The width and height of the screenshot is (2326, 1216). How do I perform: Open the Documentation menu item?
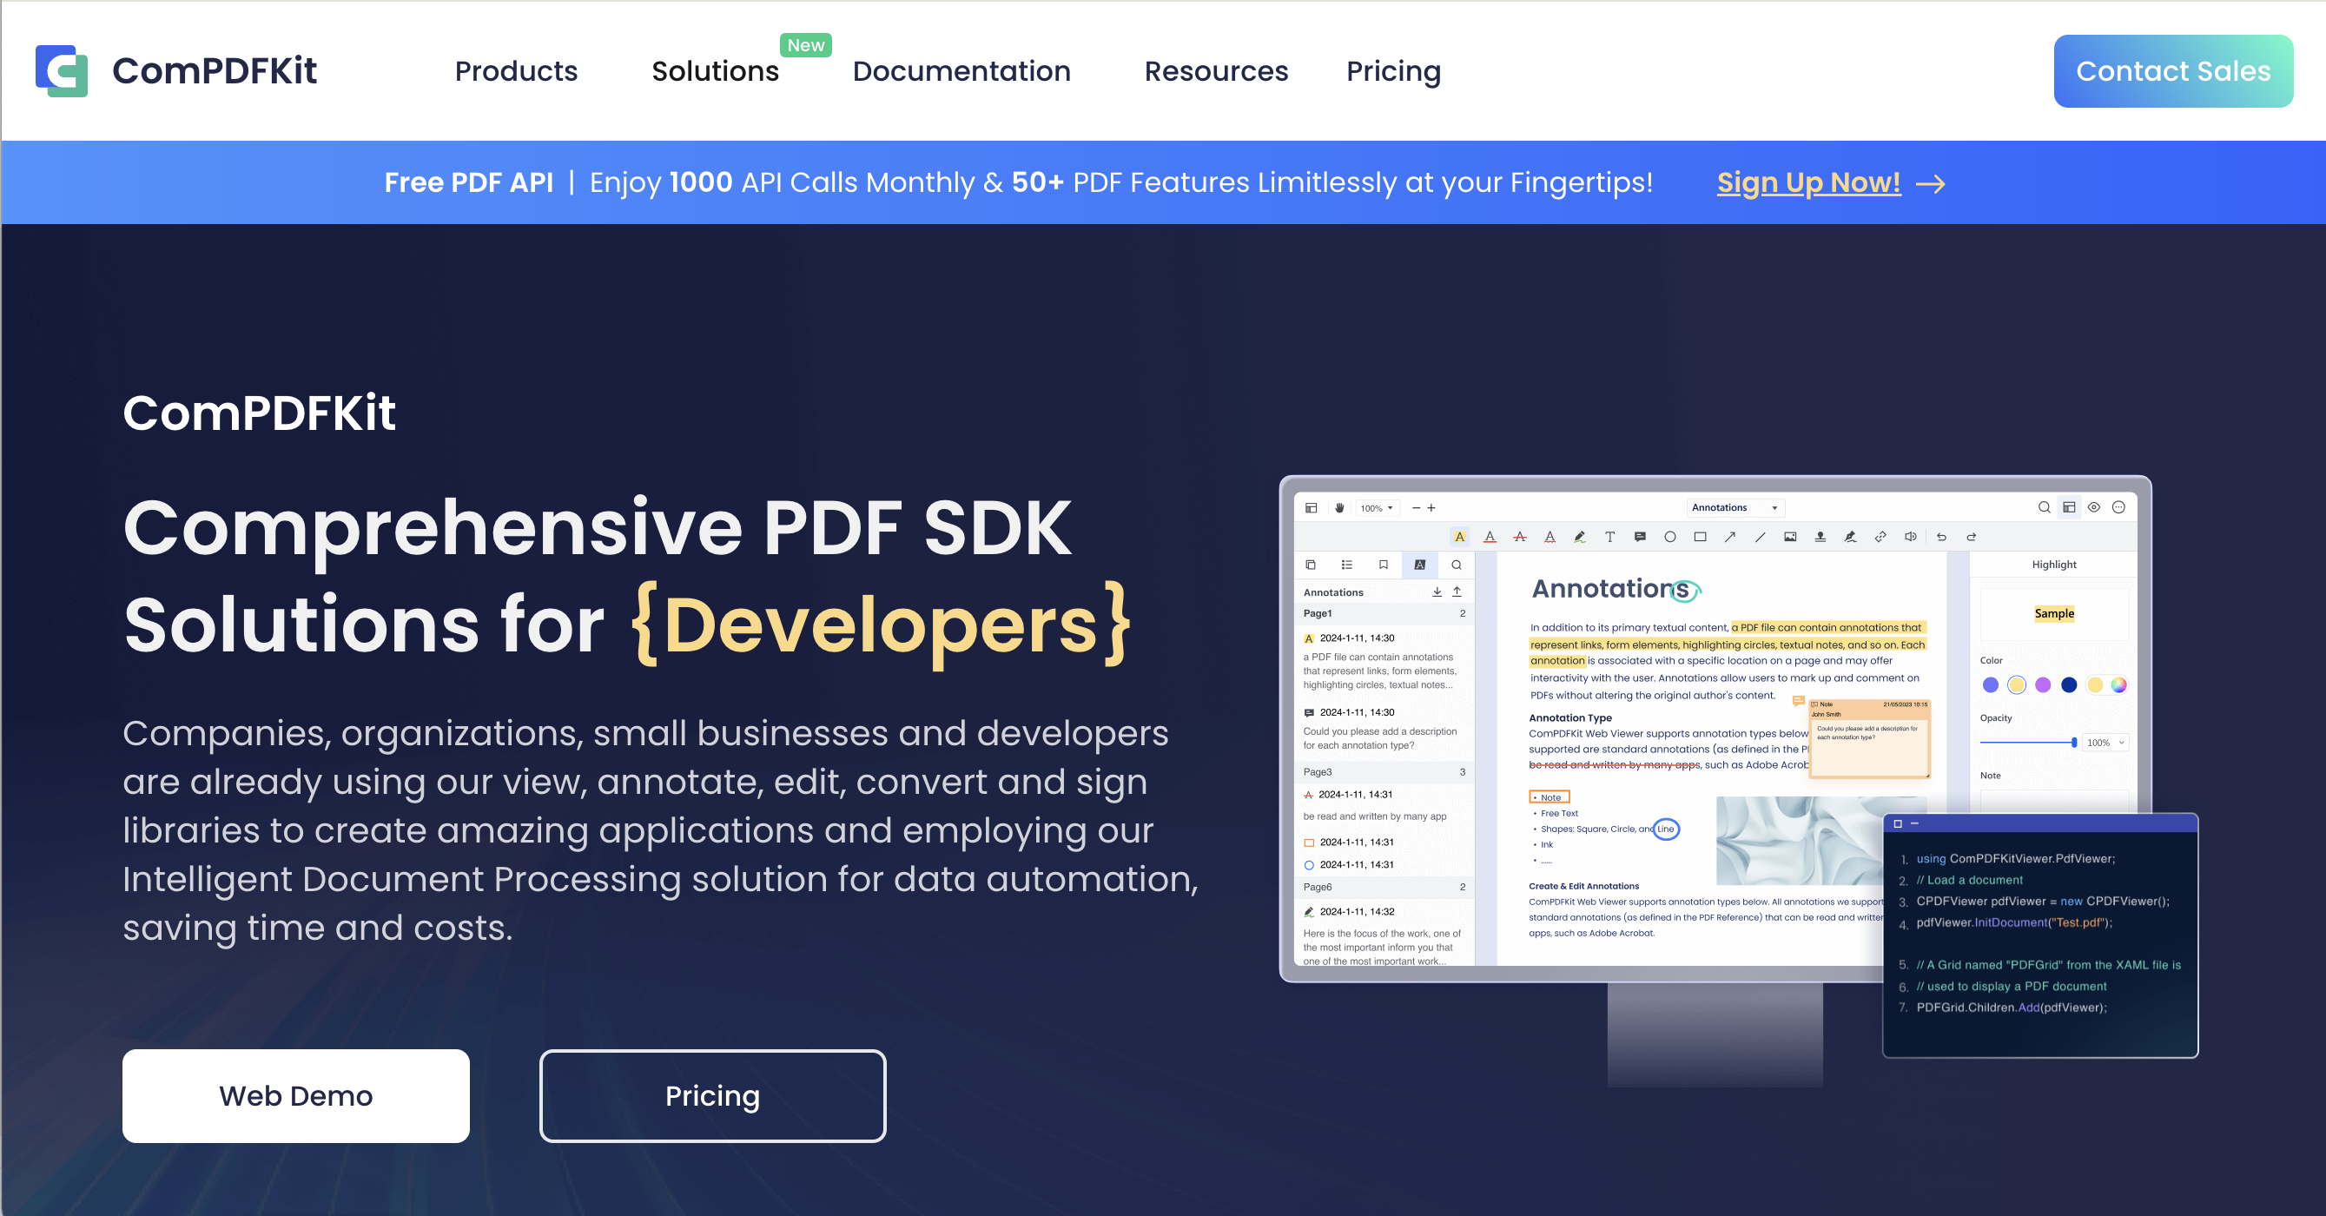click(961, 71)
